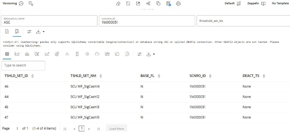Click the Default layout label
290x133 pixels.
point(229,3)
